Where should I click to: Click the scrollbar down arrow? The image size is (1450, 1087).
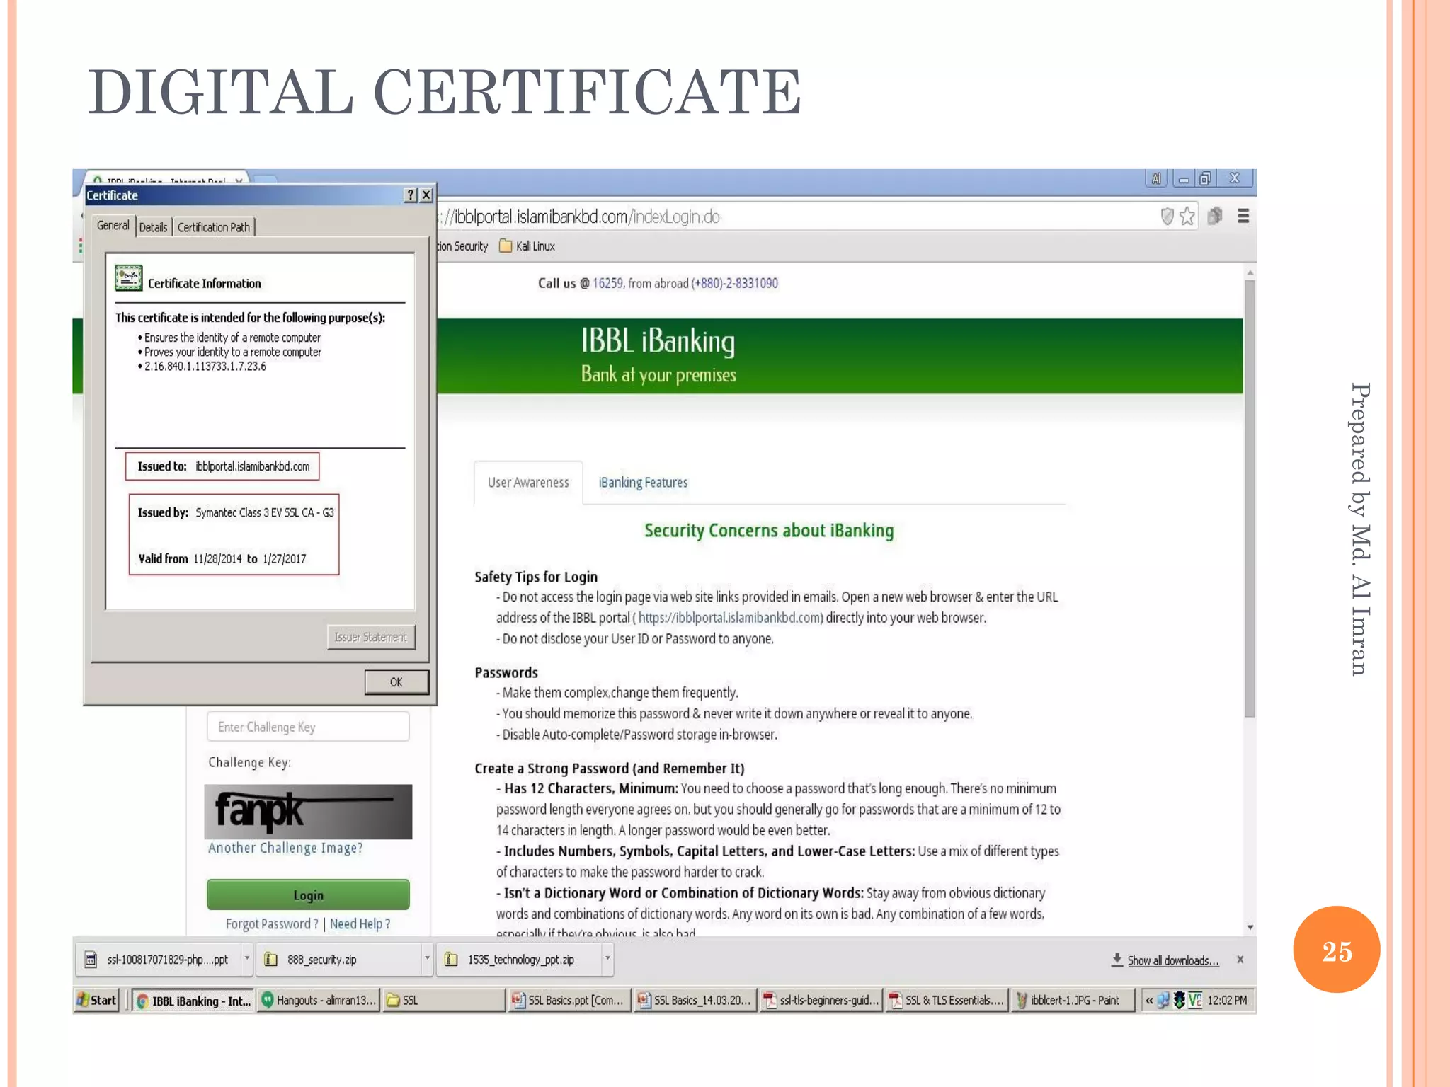point(1250,927)
